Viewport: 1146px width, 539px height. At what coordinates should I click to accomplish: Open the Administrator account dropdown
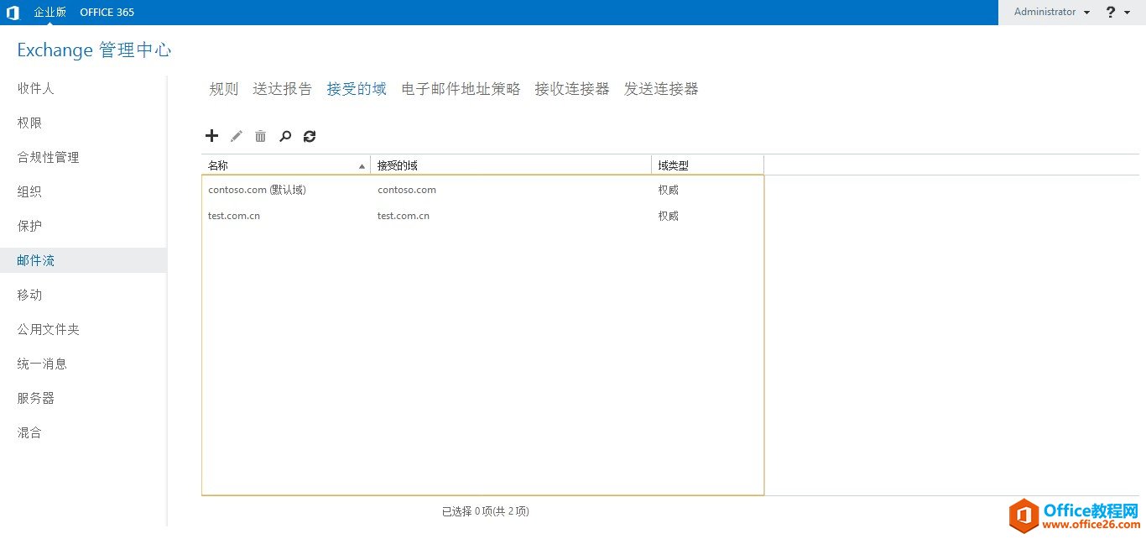pos(1048,11)
